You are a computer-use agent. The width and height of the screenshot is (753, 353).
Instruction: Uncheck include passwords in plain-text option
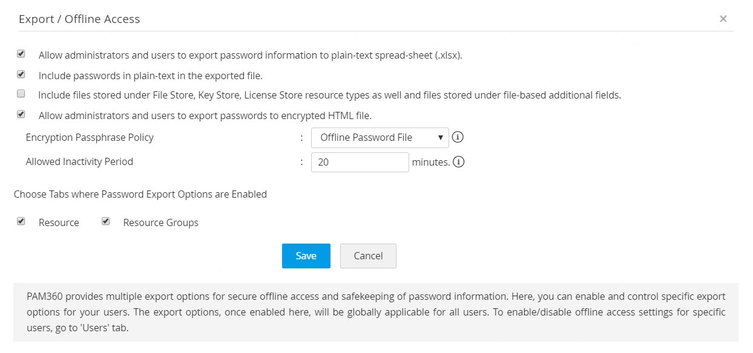coord(21,75)
